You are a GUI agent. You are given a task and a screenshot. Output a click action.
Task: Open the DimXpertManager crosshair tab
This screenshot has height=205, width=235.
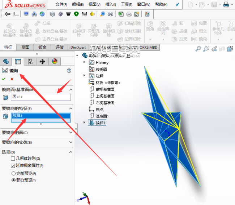click(42, 62)
